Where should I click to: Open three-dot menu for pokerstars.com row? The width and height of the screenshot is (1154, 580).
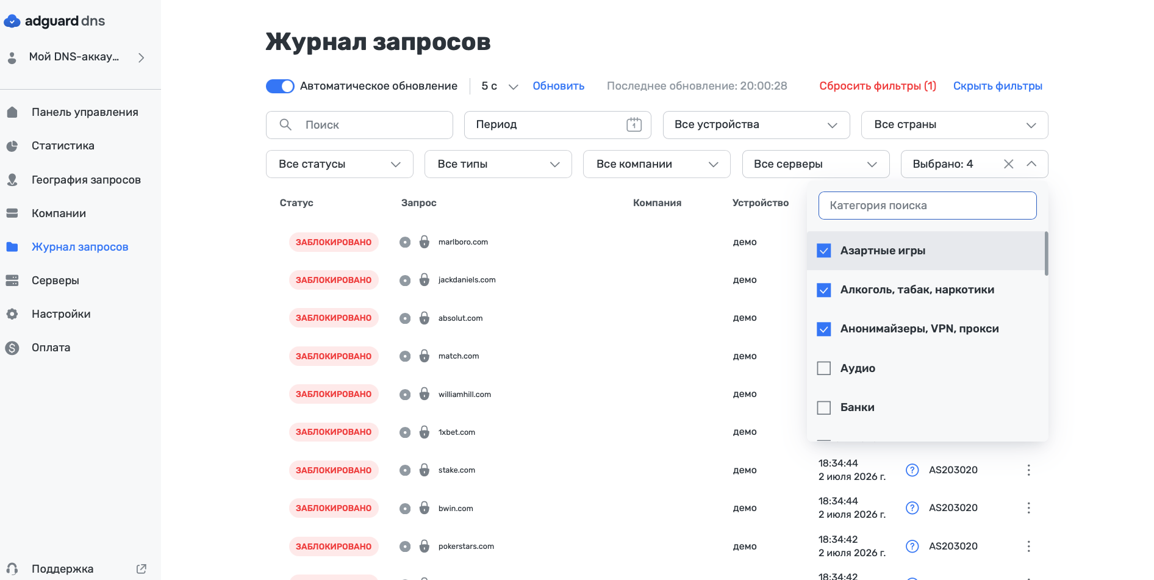(x=1029, y=546)
